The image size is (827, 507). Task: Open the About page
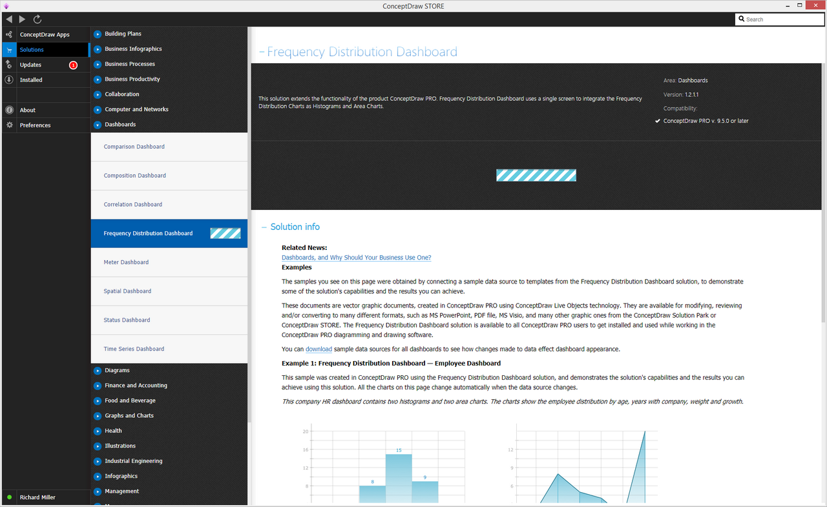[x=45, y=110]
